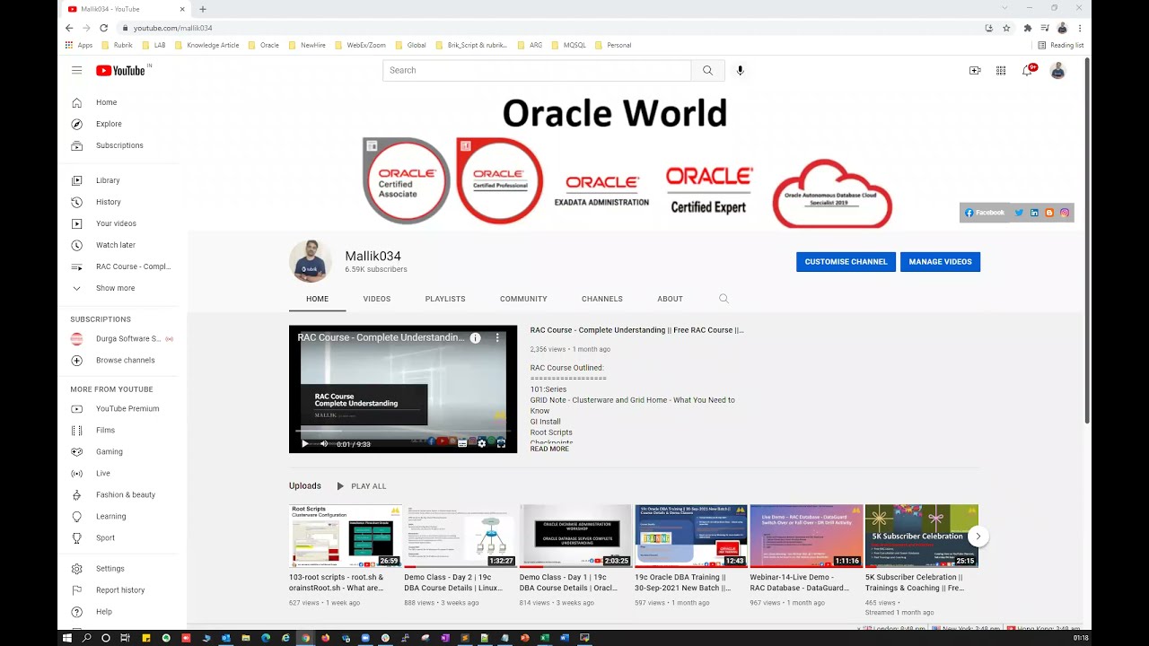
Task: Click CUSTOMISE CHANNEL button
Action: coord(846,262)
